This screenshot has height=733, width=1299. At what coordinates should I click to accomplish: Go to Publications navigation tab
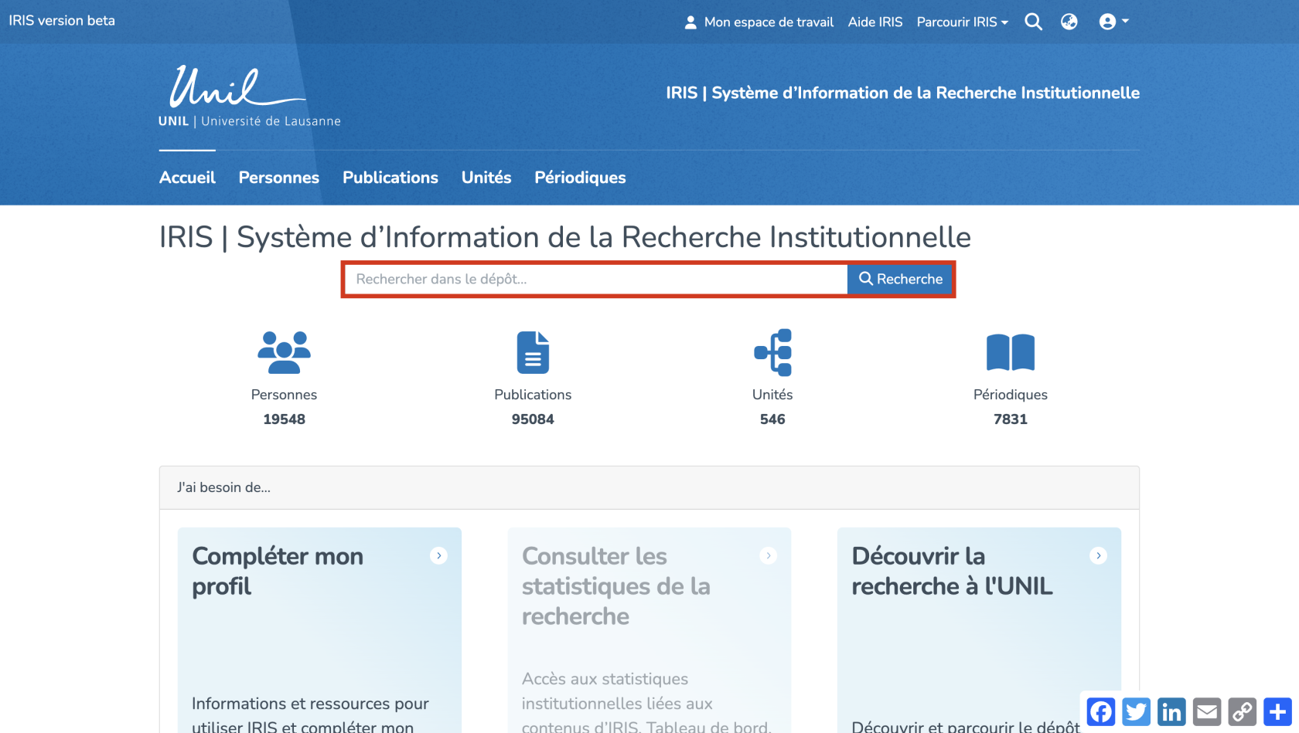point(390,178)
